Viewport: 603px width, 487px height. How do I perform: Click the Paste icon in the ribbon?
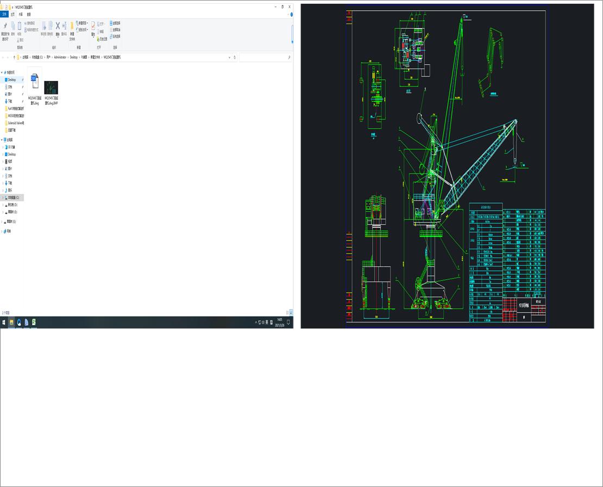(x=20, y=25)
